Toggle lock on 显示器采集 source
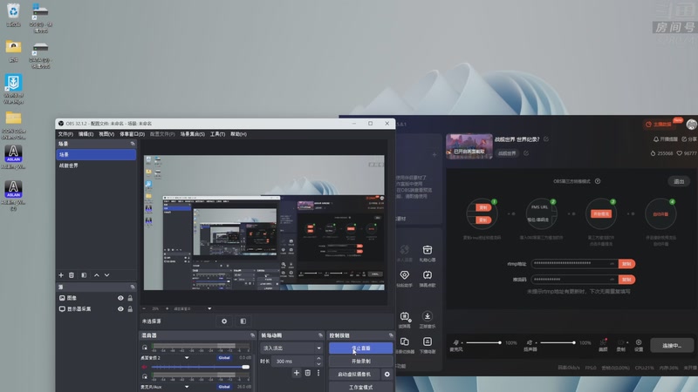This screenshot has width=698, height=392. 130,309
